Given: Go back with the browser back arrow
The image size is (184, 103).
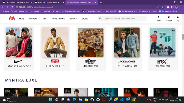Looking at the screenshot, I should tap(3, 7).
